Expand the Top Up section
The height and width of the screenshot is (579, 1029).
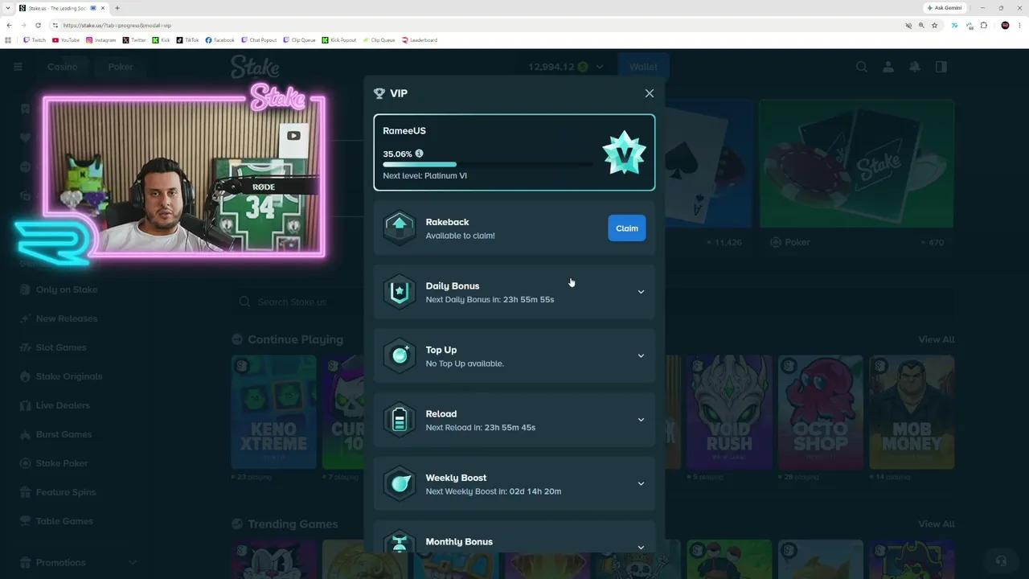pos(641,355)
